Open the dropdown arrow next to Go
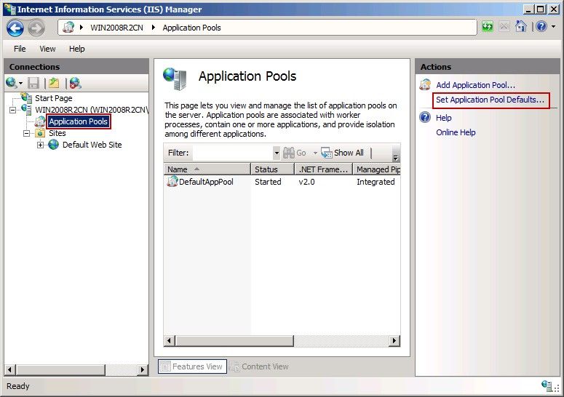Screen dimensions: 564x397 tap(315, 153)
